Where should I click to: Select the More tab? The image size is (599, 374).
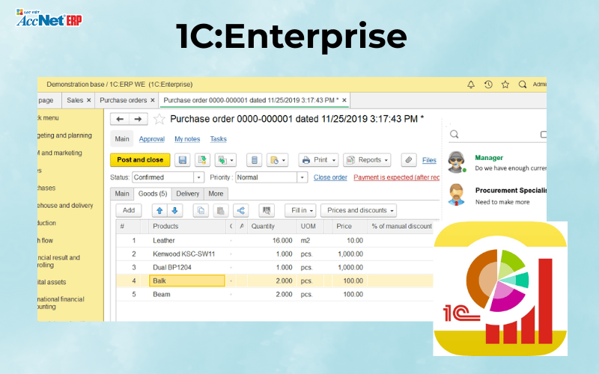tap(216, 194)
